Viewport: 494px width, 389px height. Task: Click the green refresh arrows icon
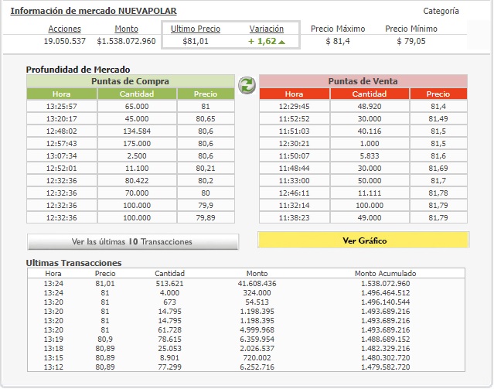tap(247, 85)
